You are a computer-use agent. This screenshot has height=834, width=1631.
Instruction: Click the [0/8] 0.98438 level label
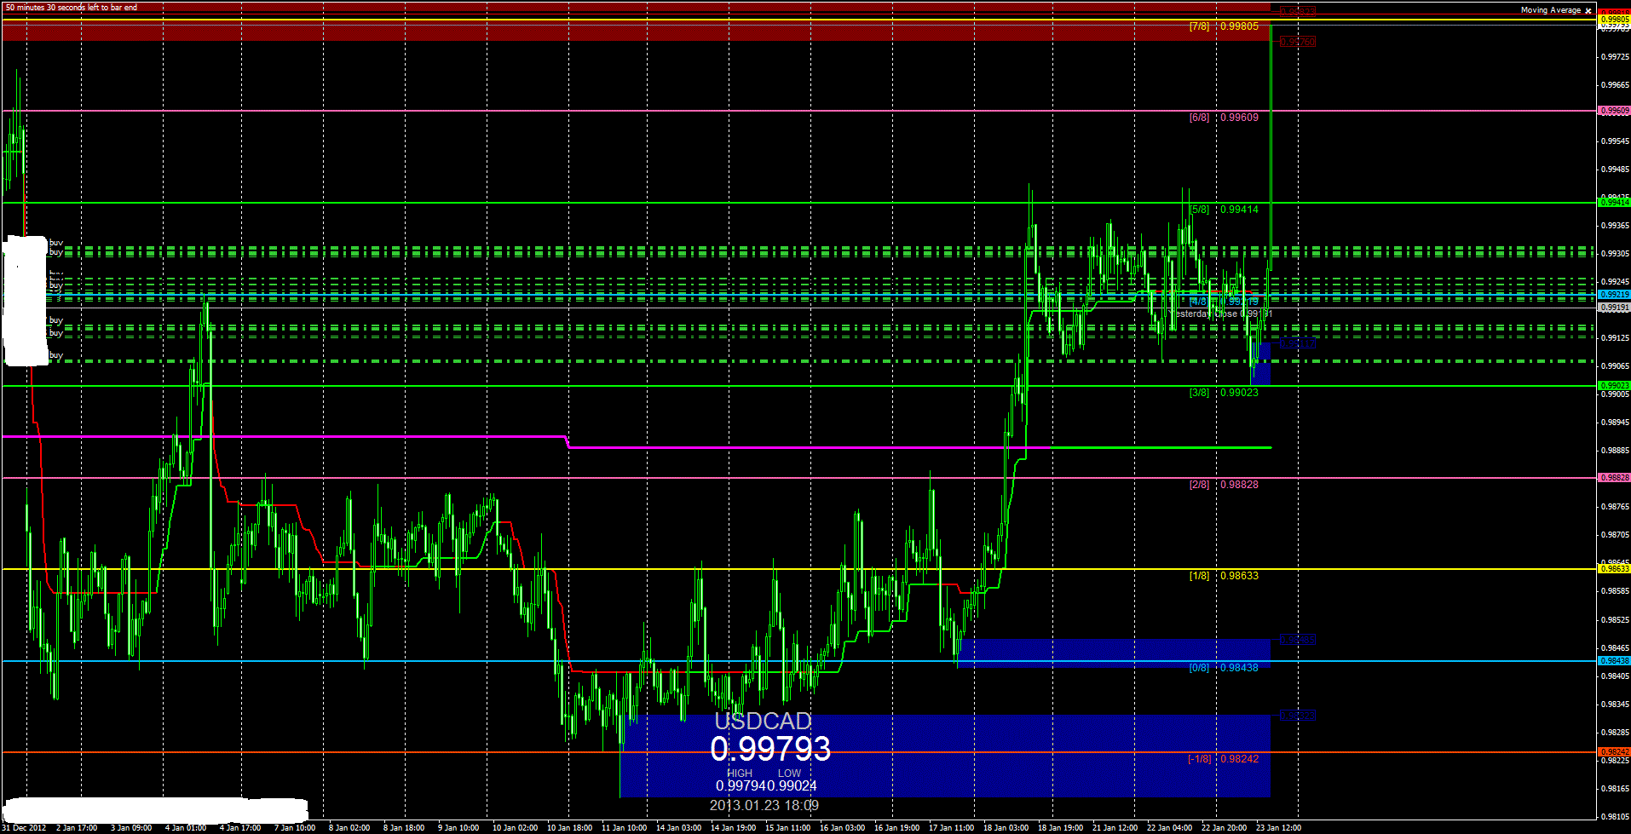coord(1224,668)
